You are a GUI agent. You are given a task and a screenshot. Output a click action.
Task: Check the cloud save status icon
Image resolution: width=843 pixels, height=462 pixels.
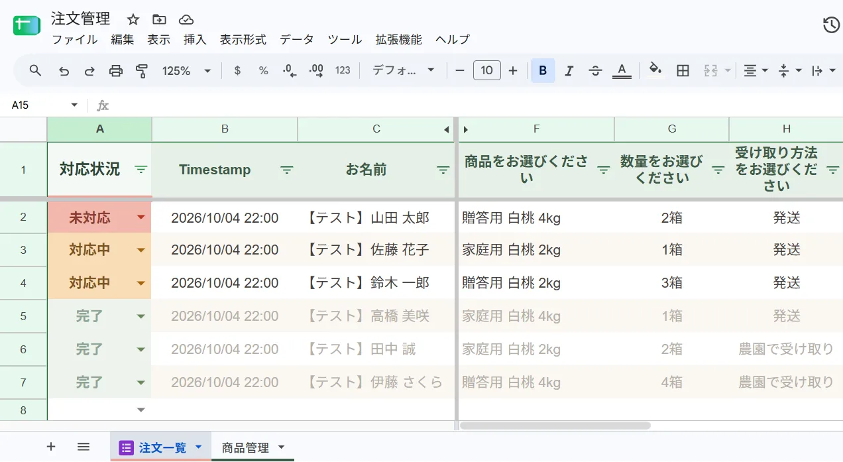[x=186, y=19]
